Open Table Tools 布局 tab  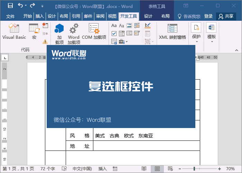[166, 16]
